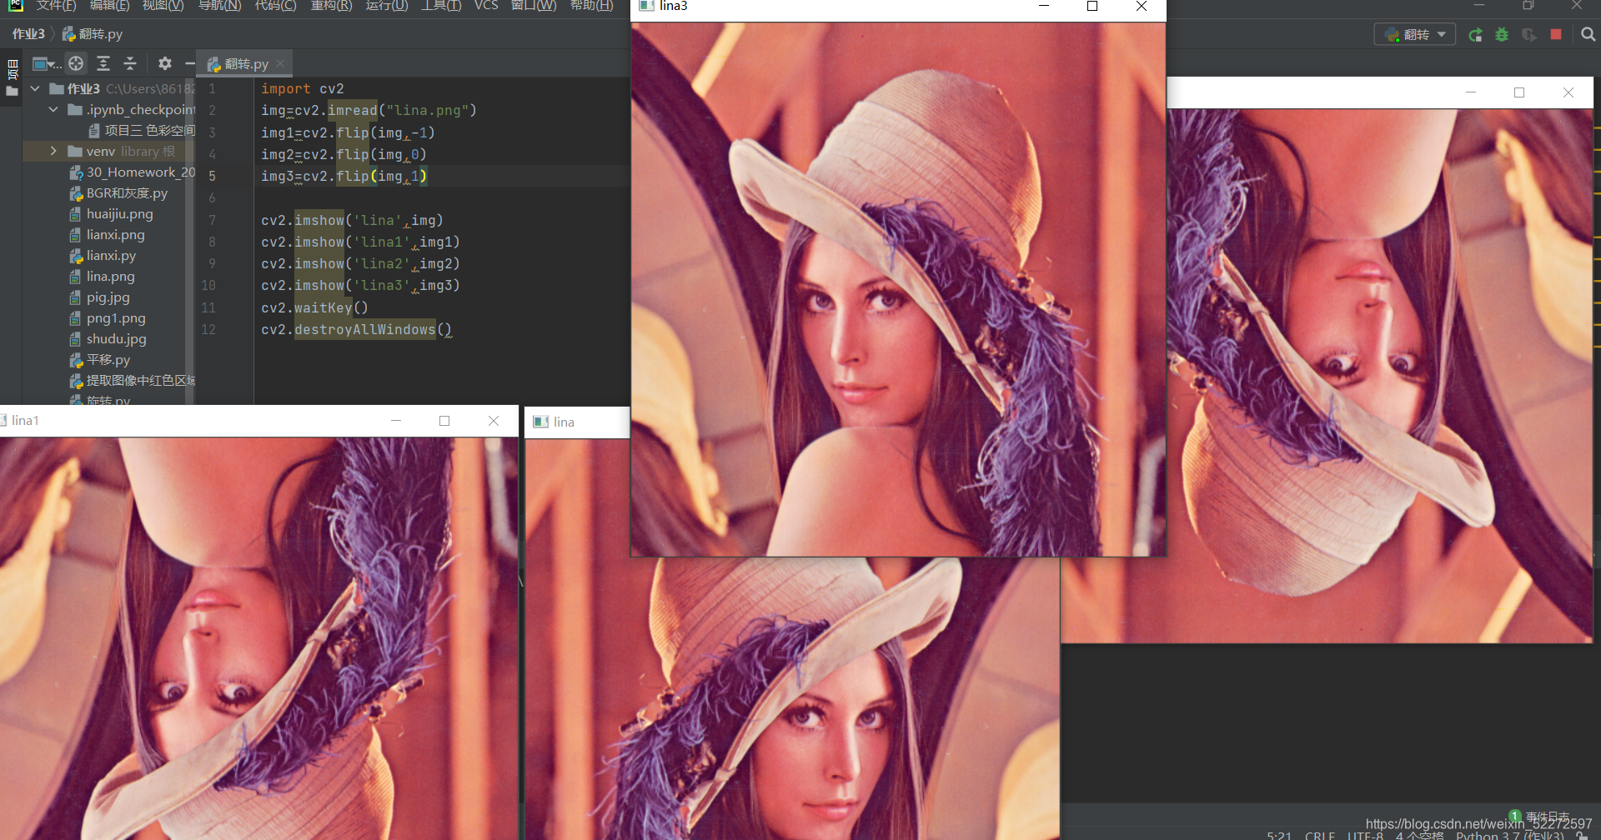The height and width of the screenshot is (840, 1601).
Task: Expand the venv folder
Action: 53,151
